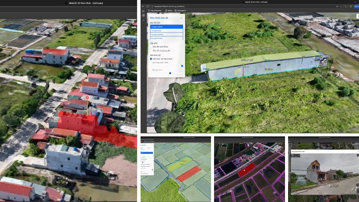Image resolution: width=359 pixels, height=202 pixels.
Task: Click the blue InPrivate button
Action: pos(357,6)
